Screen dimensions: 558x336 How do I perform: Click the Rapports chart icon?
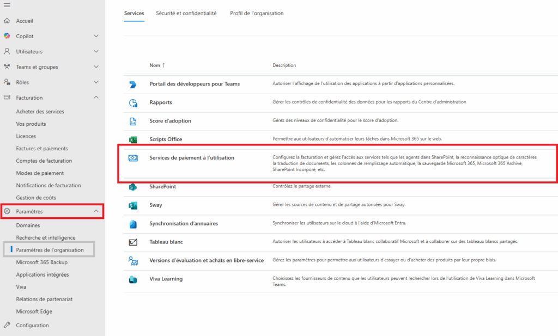[133, 103]
